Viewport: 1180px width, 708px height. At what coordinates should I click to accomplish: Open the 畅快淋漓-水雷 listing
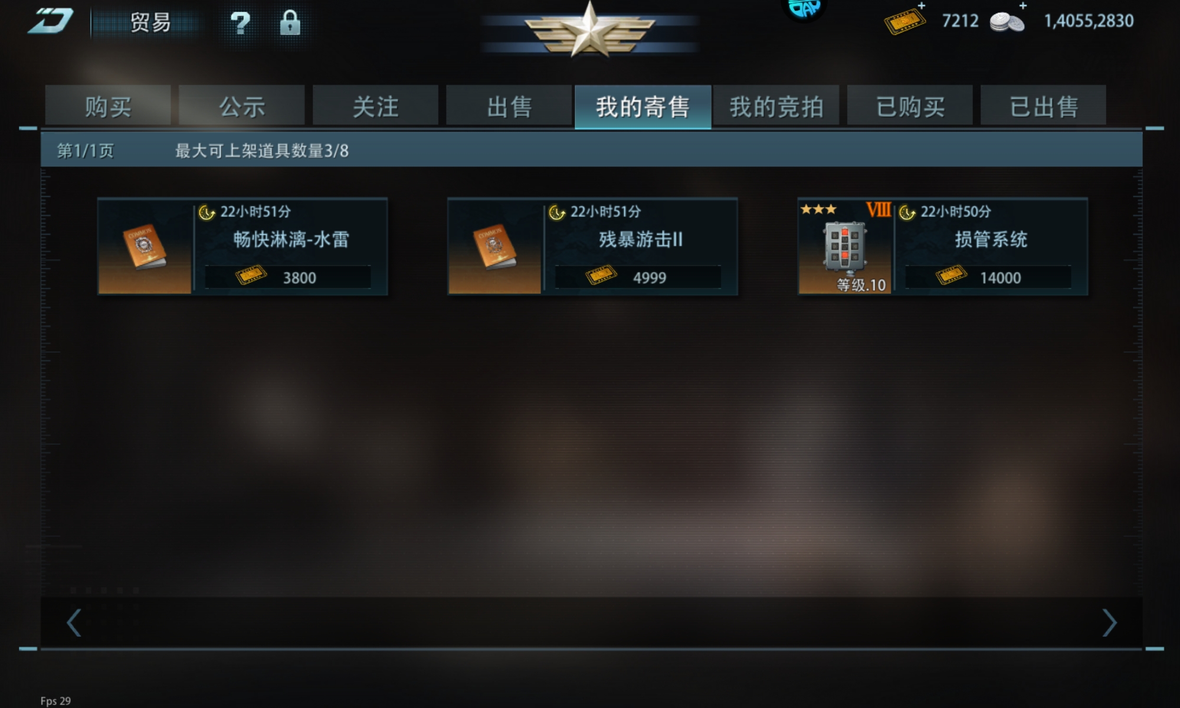(242, 246)
